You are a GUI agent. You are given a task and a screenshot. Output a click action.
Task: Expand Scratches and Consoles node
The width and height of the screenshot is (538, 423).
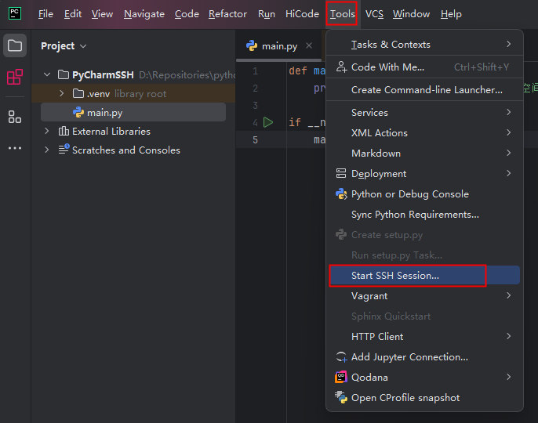coord(47,150)
